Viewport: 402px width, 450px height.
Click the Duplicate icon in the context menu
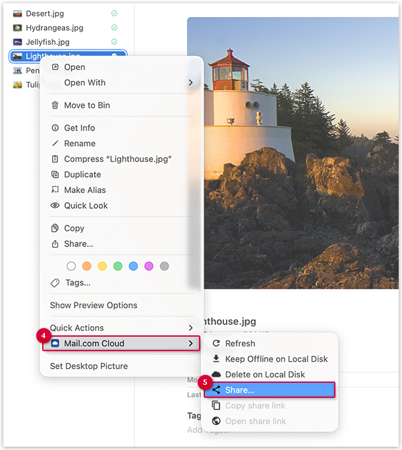point(55,175)
